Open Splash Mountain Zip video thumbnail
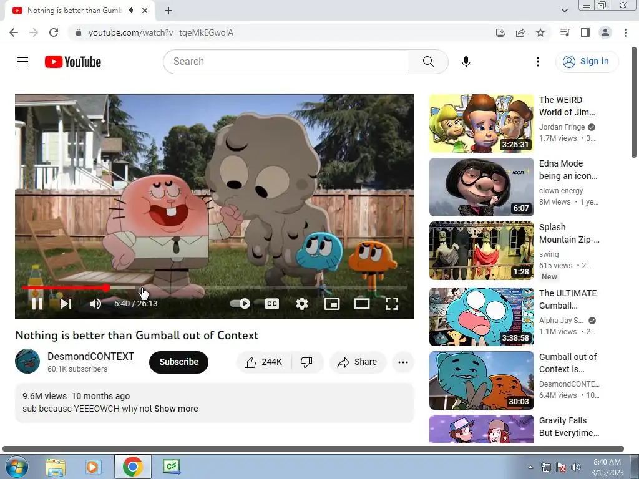The height and width of the screenshot is (479, 639). point(481,251)
